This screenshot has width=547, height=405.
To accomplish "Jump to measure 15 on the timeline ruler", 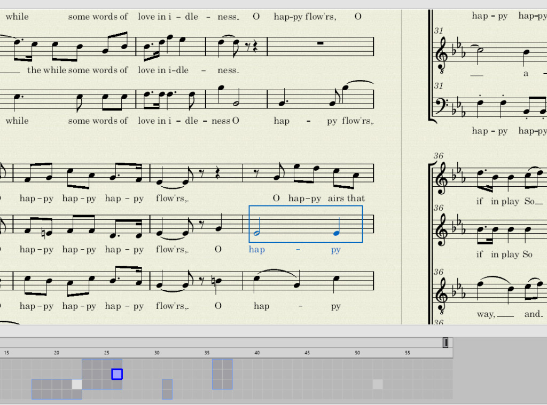I will click(6, 353).
